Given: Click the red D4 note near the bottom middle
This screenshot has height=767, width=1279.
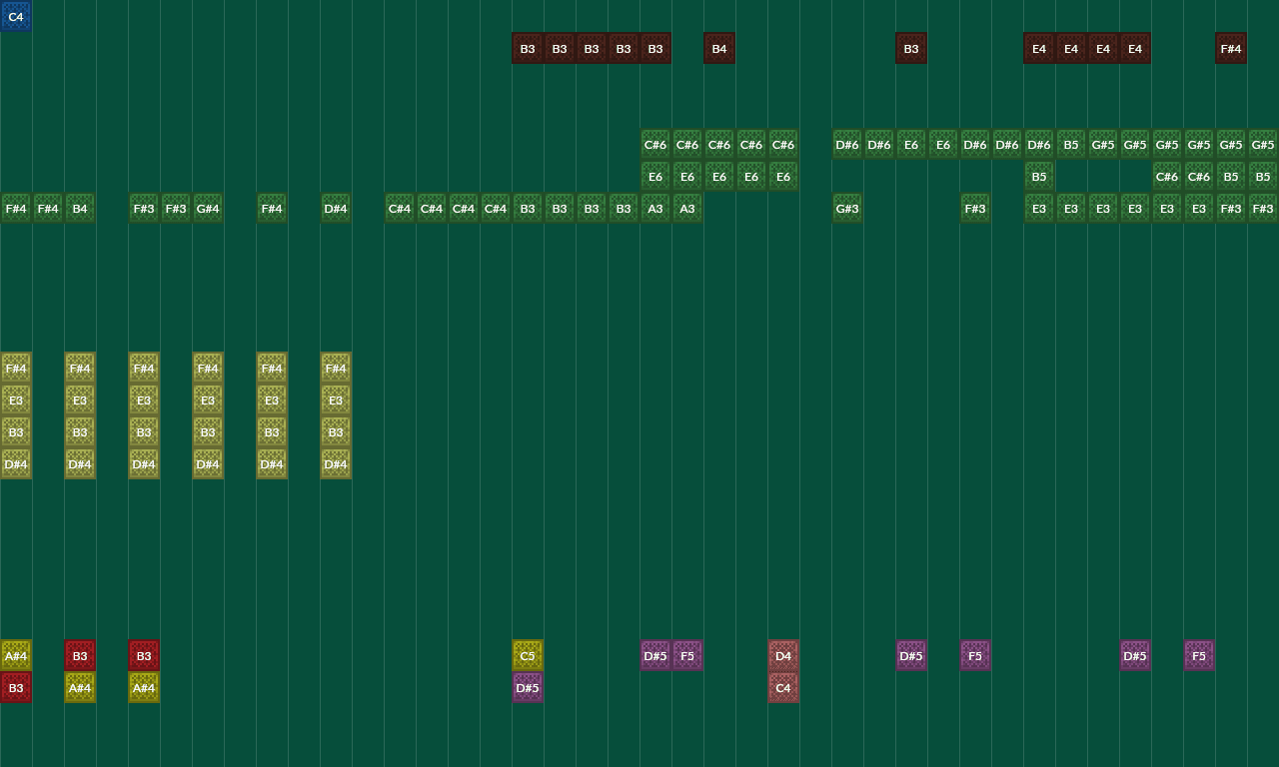Looking at the screenshot, I should click(783, 655).
